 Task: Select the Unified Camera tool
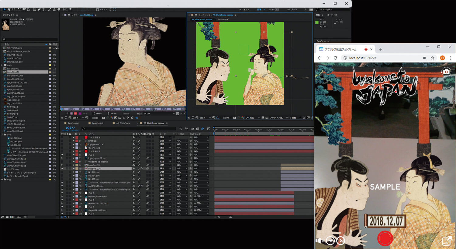point(24,9)
